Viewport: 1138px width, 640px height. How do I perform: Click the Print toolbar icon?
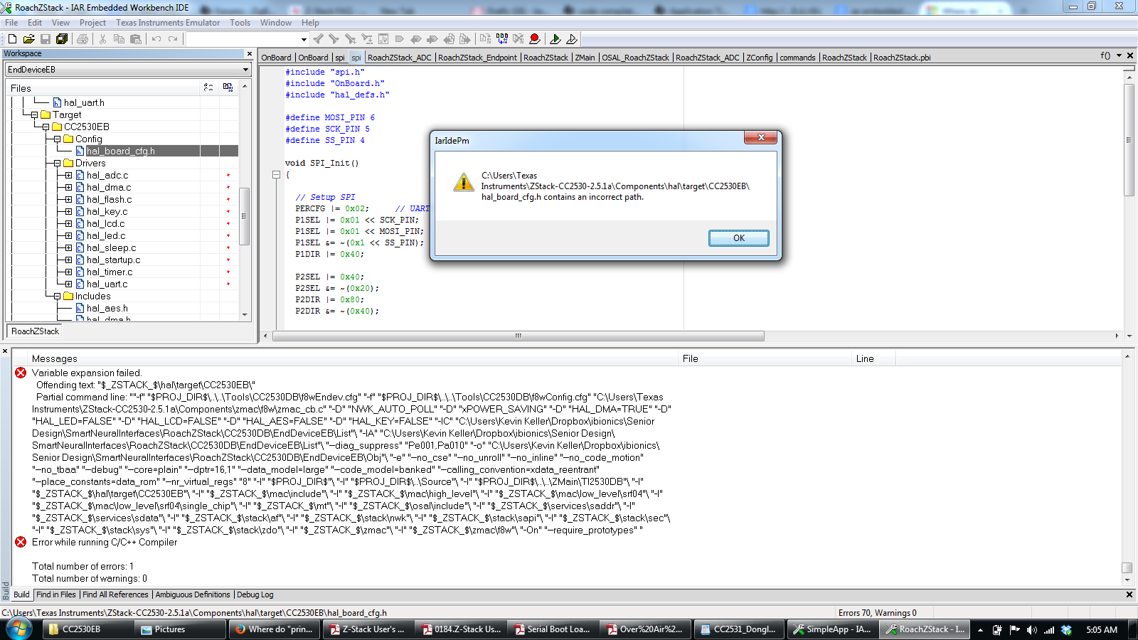83,39
